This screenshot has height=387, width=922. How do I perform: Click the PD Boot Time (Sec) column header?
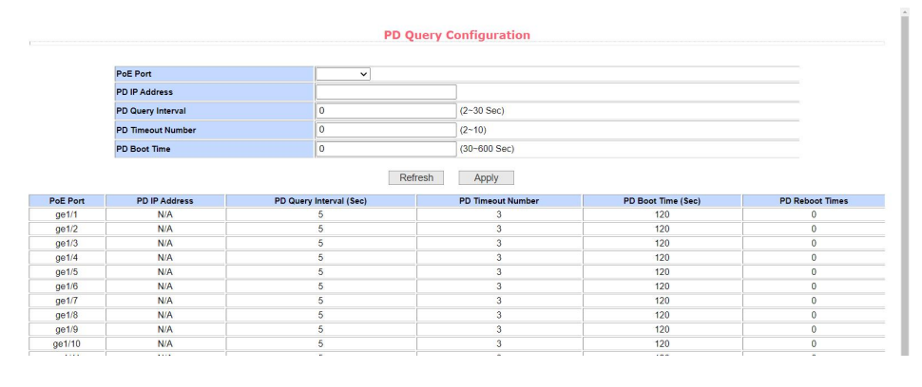(x=663, y=200)
